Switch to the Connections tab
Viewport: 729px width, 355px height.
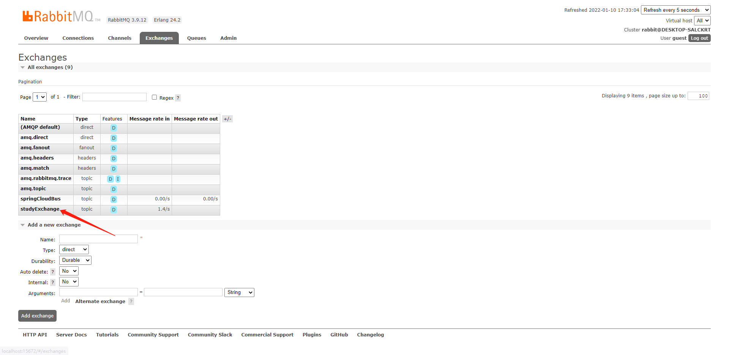(x=78, y=38)
